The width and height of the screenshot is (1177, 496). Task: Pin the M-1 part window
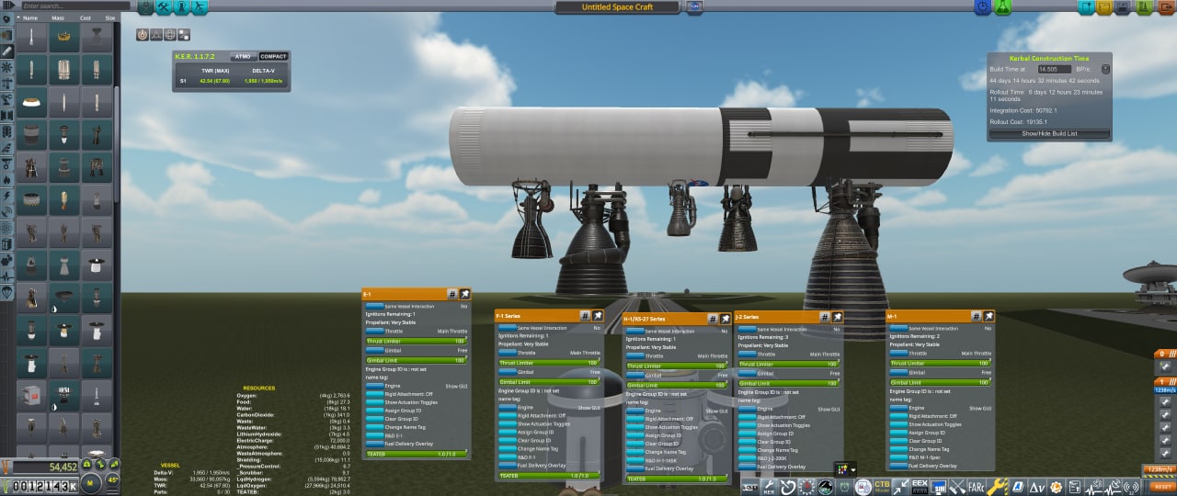point(988,316)
